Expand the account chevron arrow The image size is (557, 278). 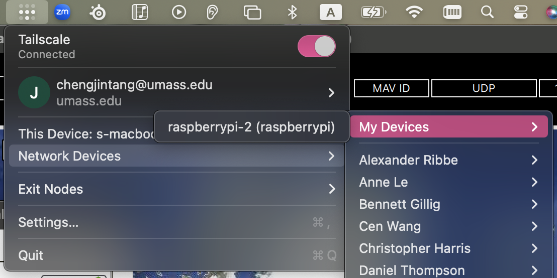pyautogui.click(x=331, y=93)
